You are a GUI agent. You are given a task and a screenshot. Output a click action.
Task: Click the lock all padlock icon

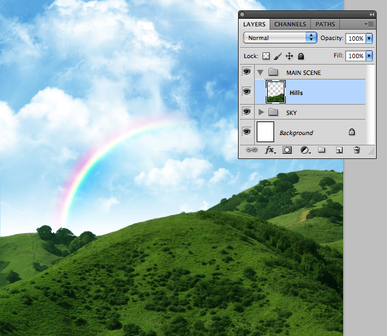[x=301, y=56]
